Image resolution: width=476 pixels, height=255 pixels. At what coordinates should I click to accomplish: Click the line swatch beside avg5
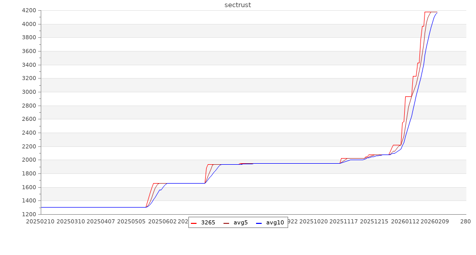click(227, 223)
